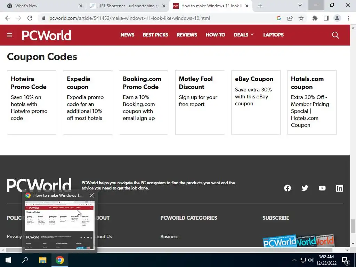Open the Expedia coupon card
Image resolution: width=356 pixels, height=267 pixels.
[87, 103]
